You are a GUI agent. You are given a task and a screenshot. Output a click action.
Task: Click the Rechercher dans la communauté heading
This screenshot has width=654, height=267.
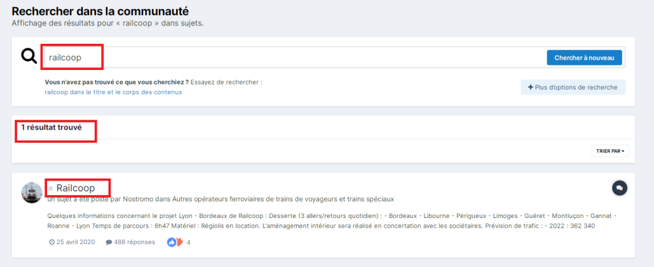coord(101,11)
